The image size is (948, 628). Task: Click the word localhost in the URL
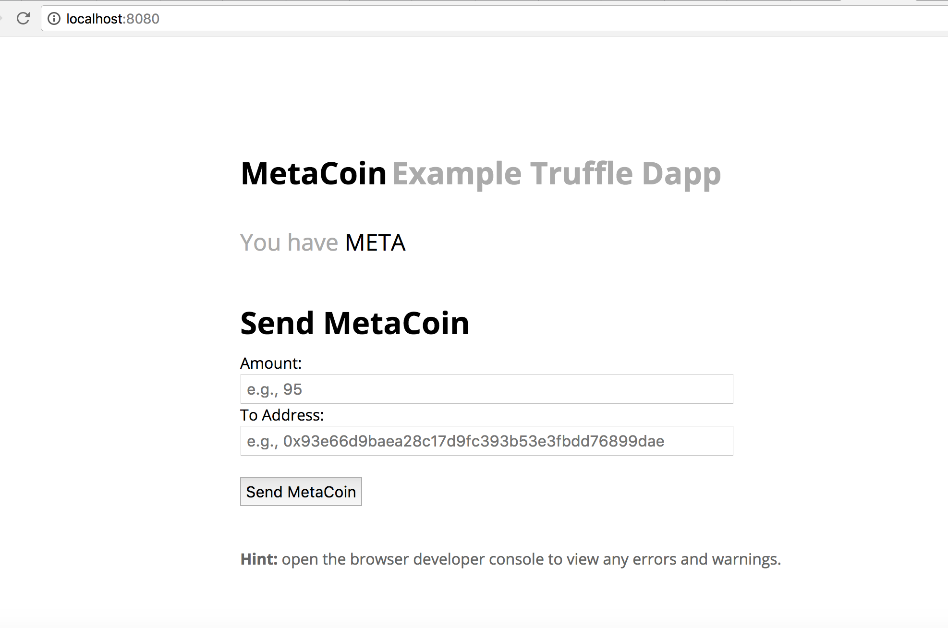[x=96, y=19]
